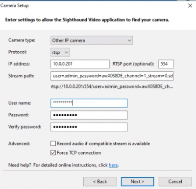This screenshot has width=196, height=189.
Task: Enable Record audio if compatible stream
Action: 53,144
